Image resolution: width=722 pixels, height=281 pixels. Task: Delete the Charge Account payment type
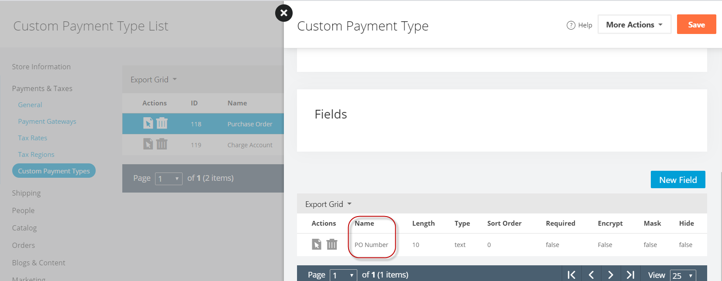(162, 144)
